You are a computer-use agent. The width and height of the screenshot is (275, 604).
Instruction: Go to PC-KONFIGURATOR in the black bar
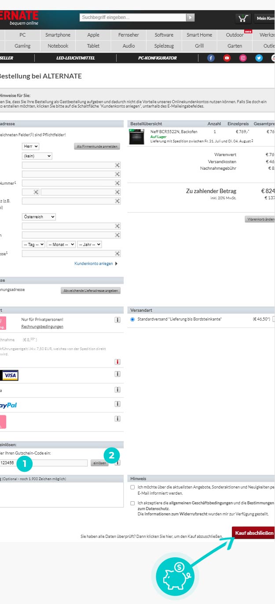[158, 58]
